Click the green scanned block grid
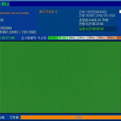Image resolution: width=121 pixels, height=121 pixels. click(60, 77)
